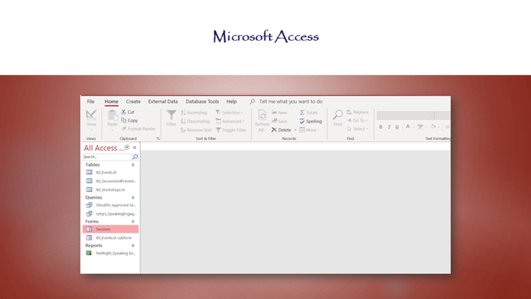Image resolution: width=531 pixels, height=299 pixels.
Task: Click the text highlight color button
Action: (420, 127)
